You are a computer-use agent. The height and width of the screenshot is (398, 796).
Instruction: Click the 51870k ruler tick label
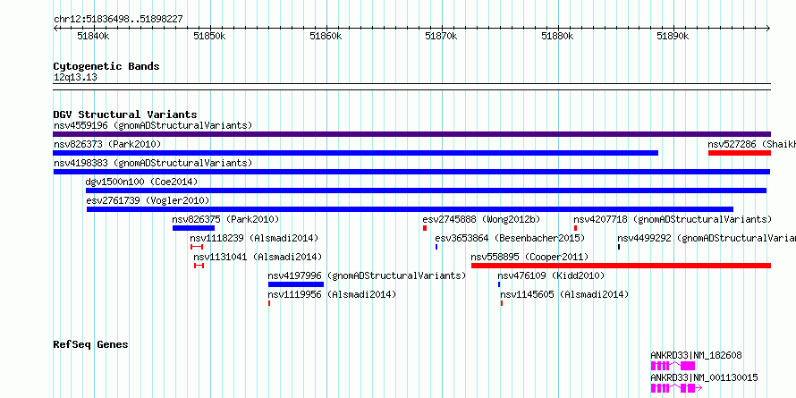(442, 36)
